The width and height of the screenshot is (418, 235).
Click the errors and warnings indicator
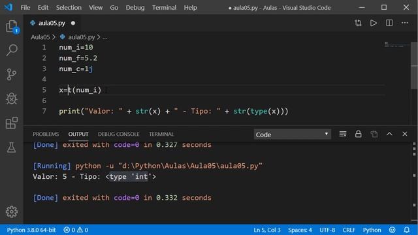pos(76,230)
